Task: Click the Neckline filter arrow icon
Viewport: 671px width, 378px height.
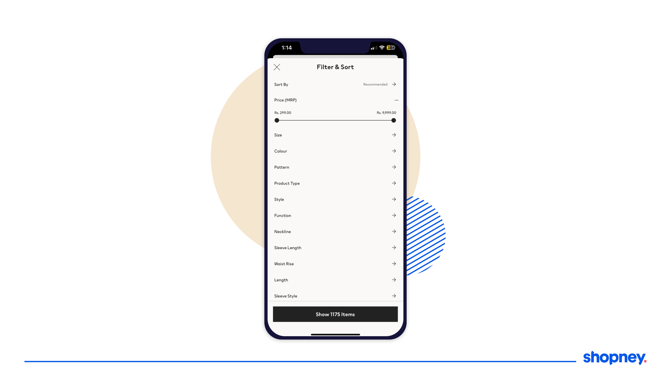Action: (394, 231)
